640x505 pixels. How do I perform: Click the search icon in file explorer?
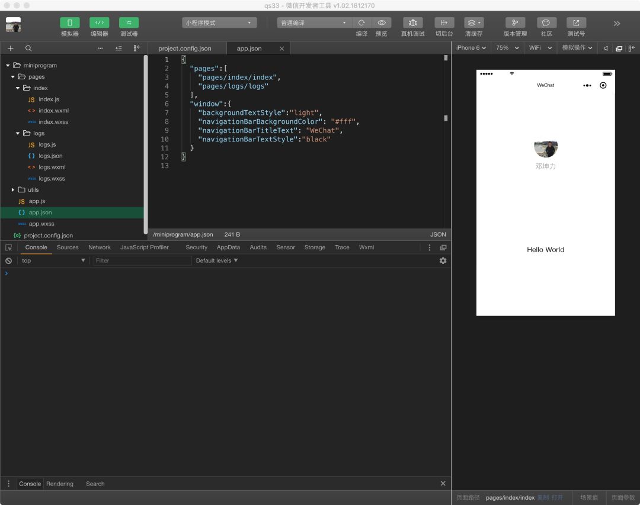tap(28, 48)
